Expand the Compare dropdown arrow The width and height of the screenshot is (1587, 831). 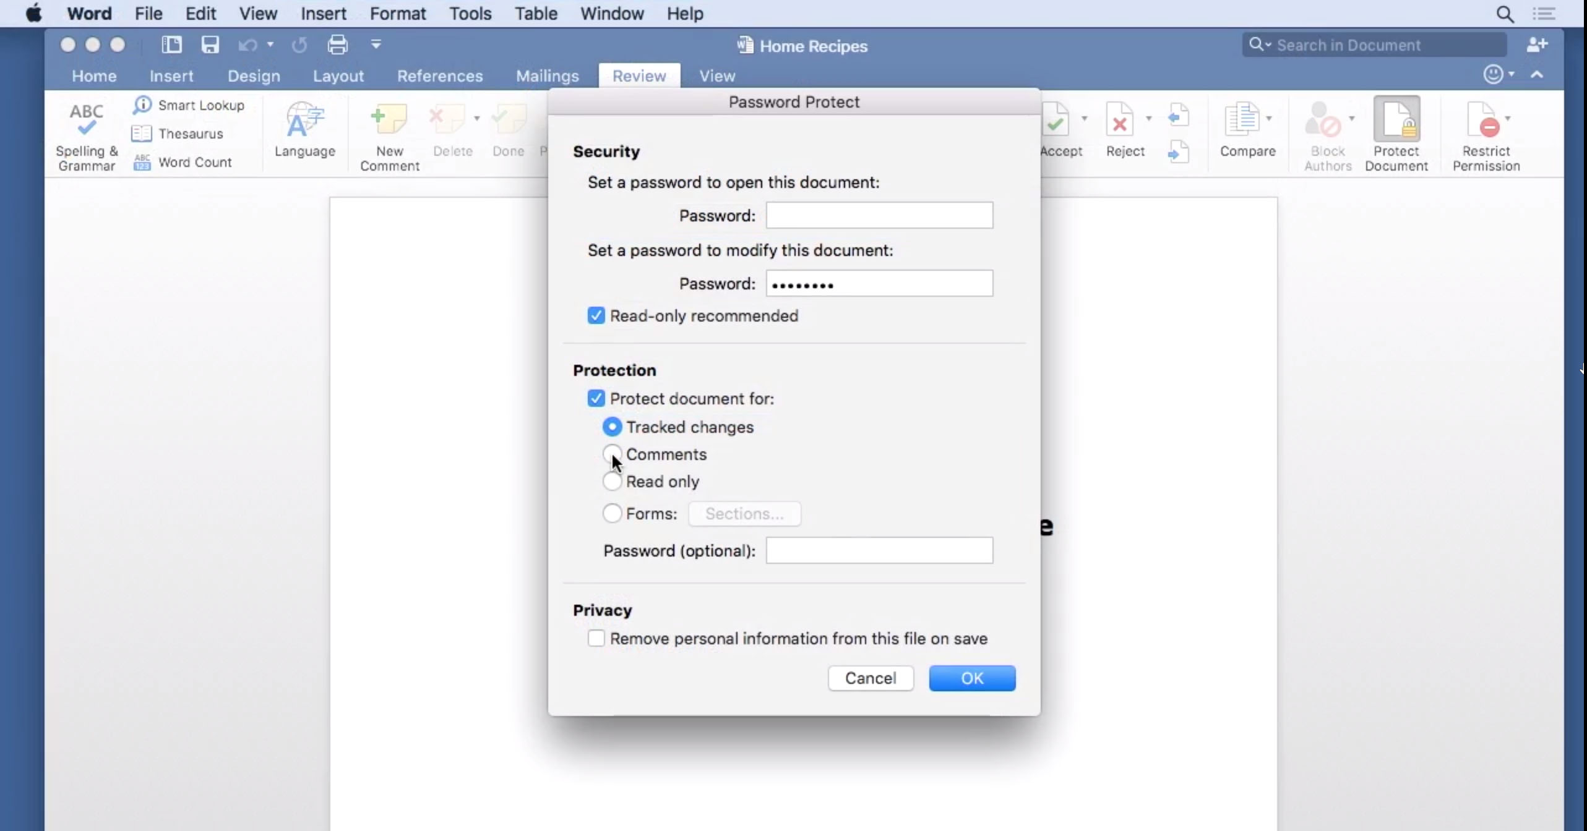pyautogui.click(x=1268, y=117)
